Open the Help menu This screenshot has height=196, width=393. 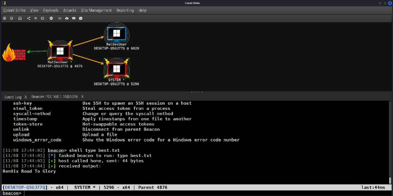click(142, 10)
